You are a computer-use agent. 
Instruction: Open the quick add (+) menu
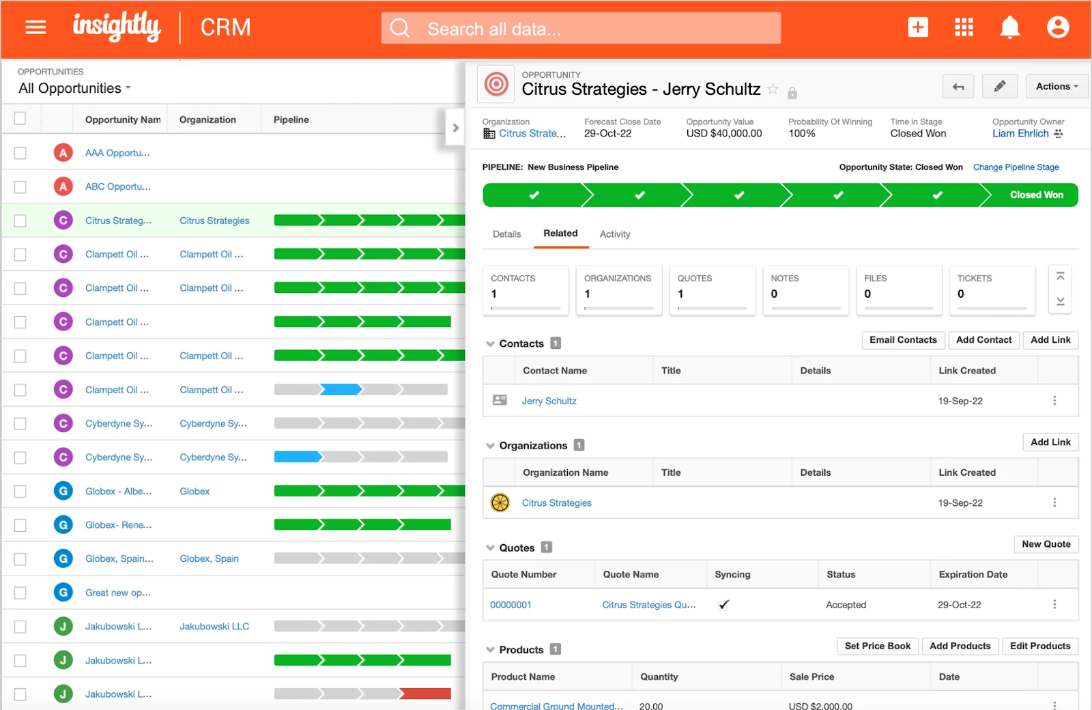click(x=918, y=27)
